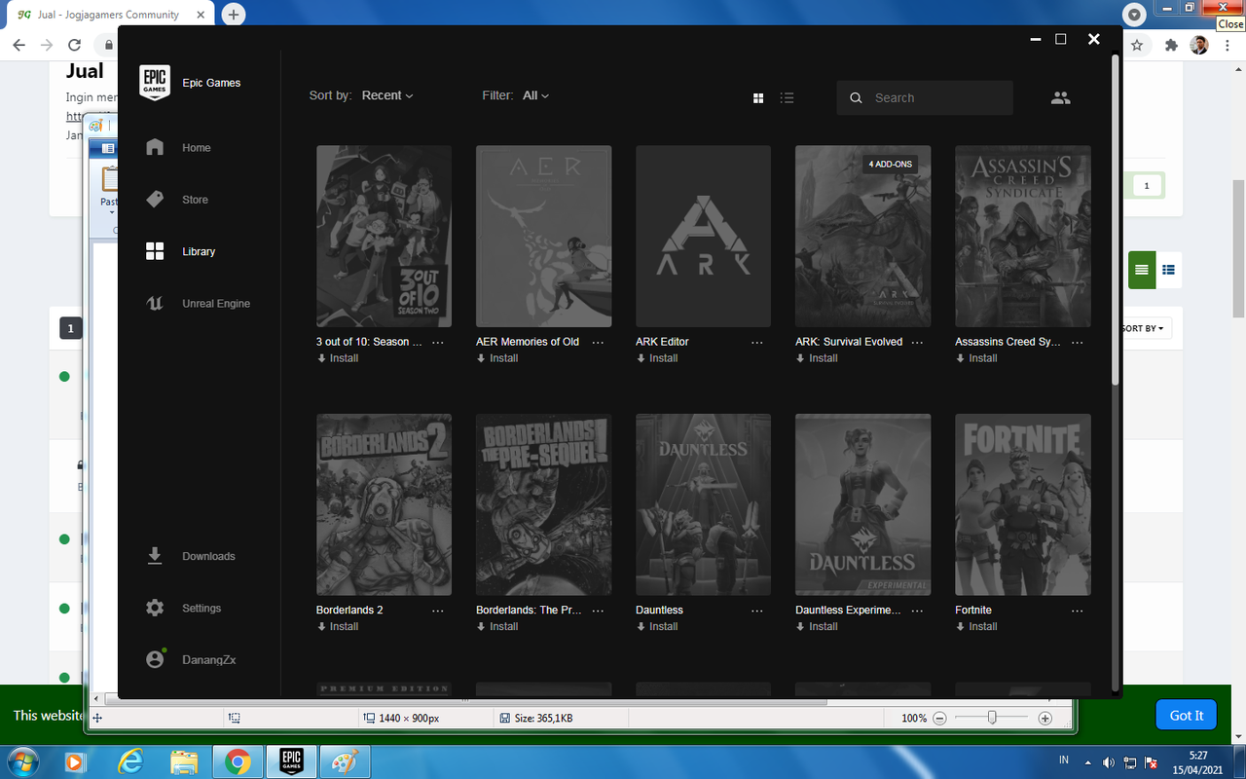
Task: Open 3 out of 10 Season Two cover
Action: (x=384, y=237)
